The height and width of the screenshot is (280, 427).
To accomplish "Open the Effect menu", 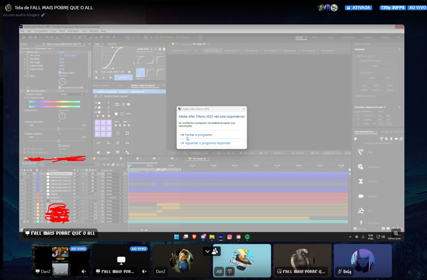I will (x=62, y=31).
